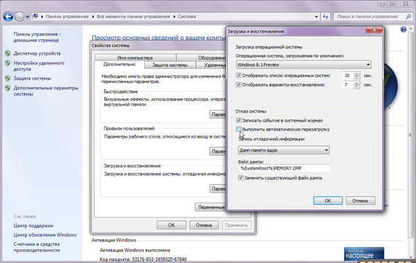The image size is (416, 263).
Task: Click Все элементы панели управления breadcrumb
Action: pos(133,17)
